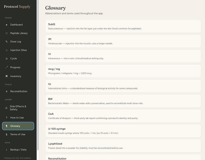
Task: Click the mcg / mg term heading
Action: [x=54, y=69]
